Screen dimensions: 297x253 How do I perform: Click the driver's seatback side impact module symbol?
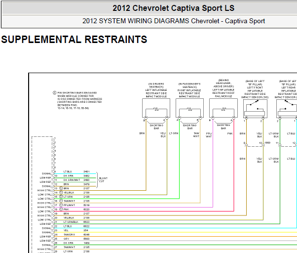156,108
